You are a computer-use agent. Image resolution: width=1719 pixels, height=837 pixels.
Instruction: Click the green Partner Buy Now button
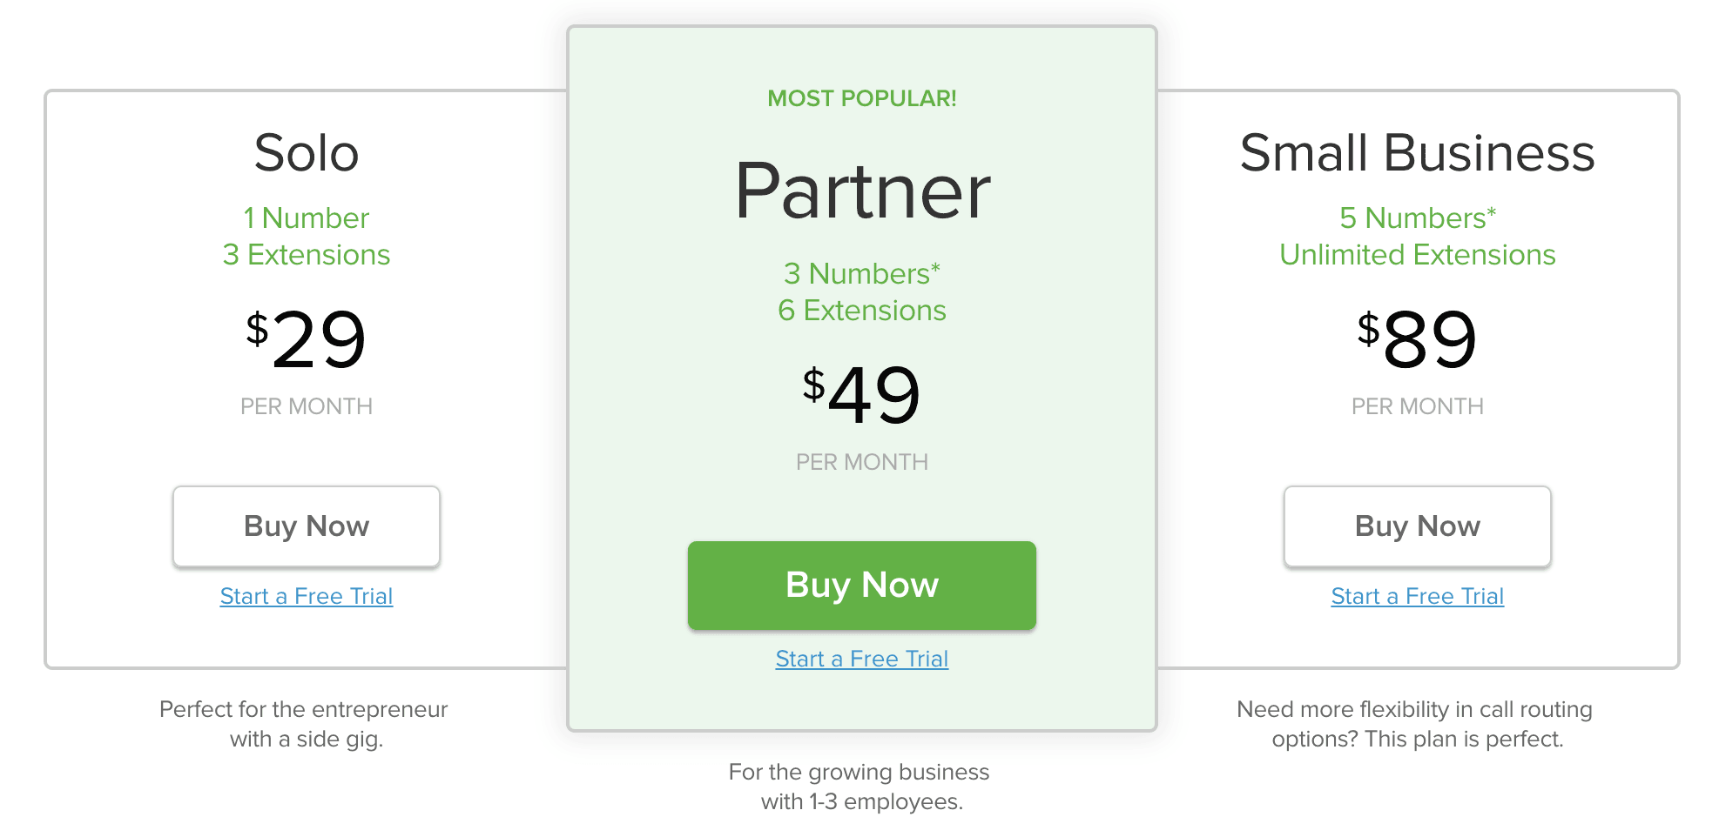click(x=862, y=586)
